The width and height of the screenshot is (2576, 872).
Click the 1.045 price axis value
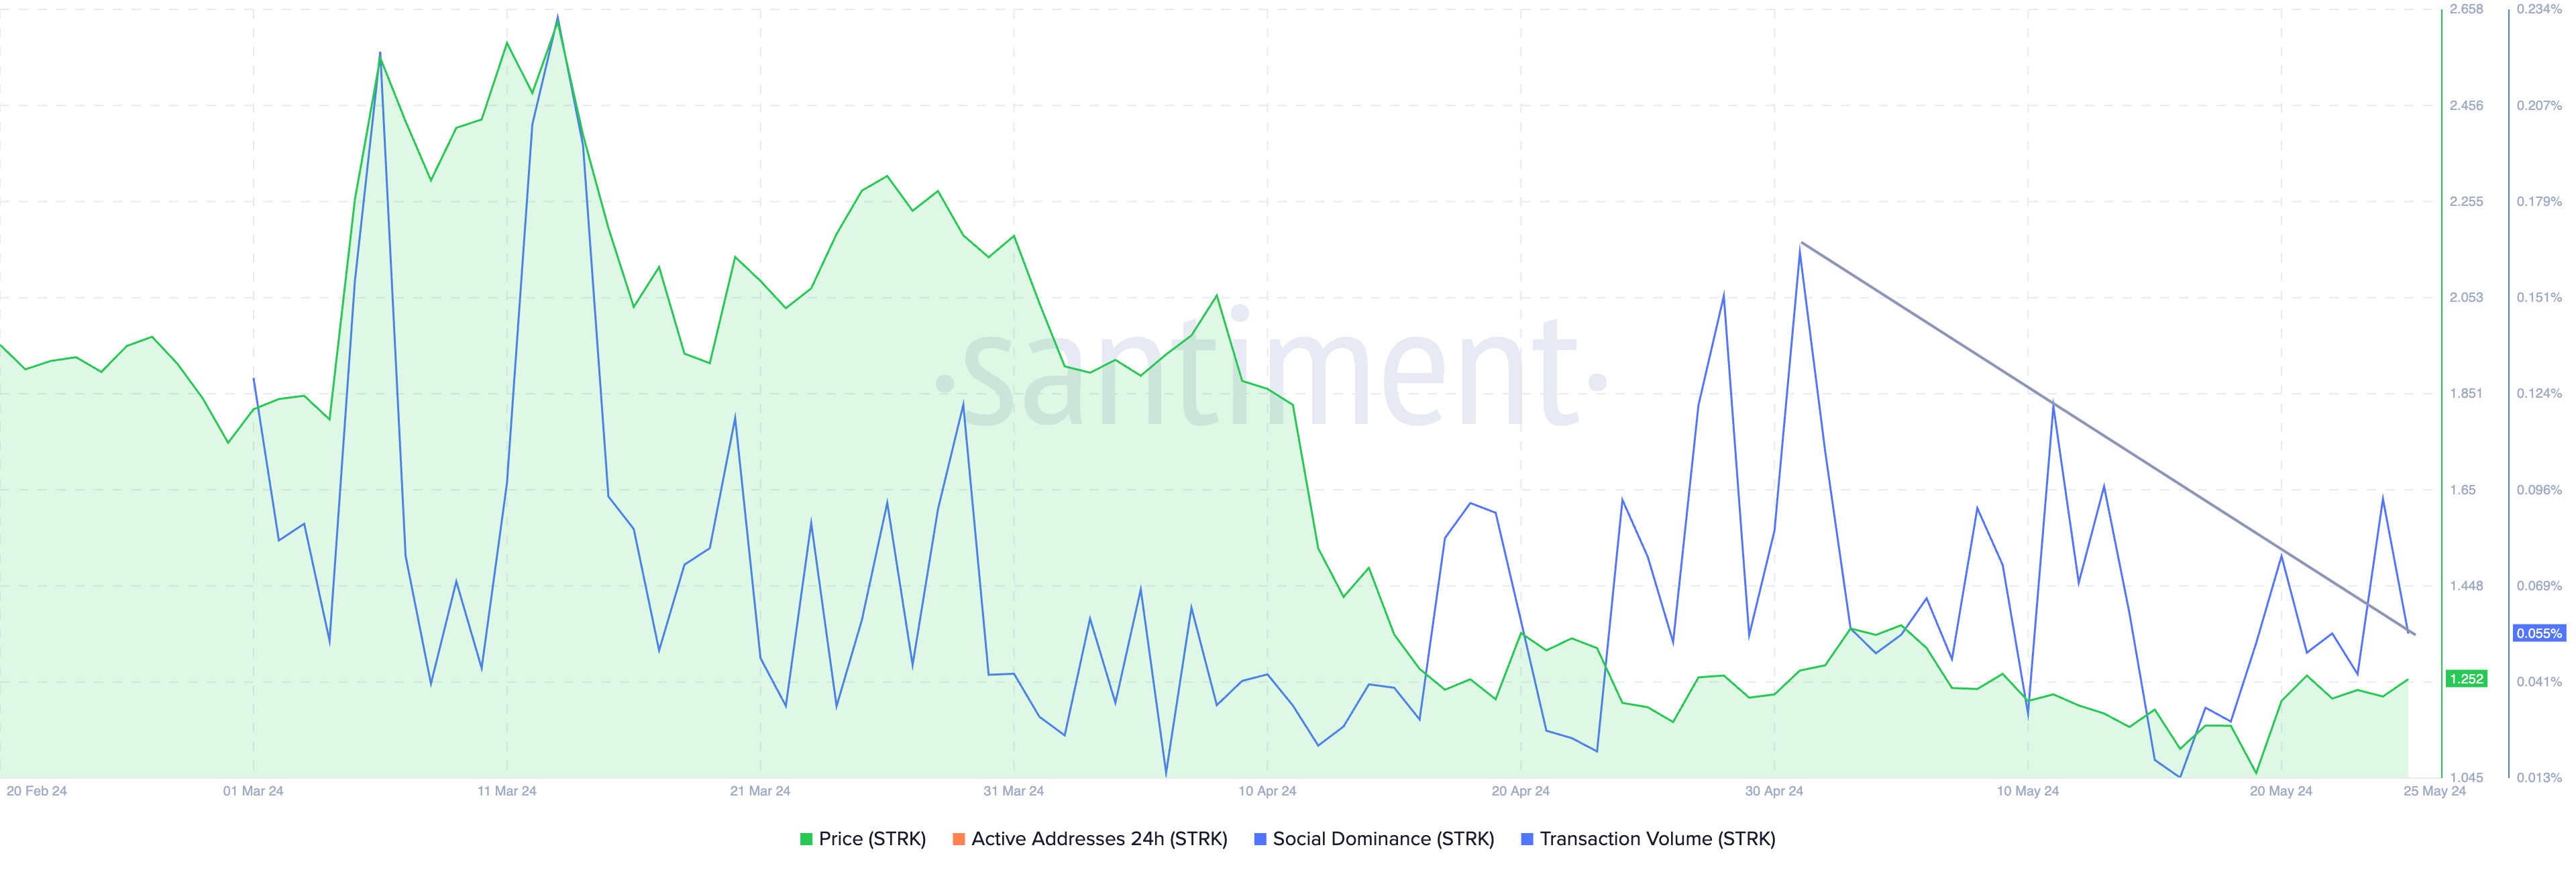[x=2466, y=778]
